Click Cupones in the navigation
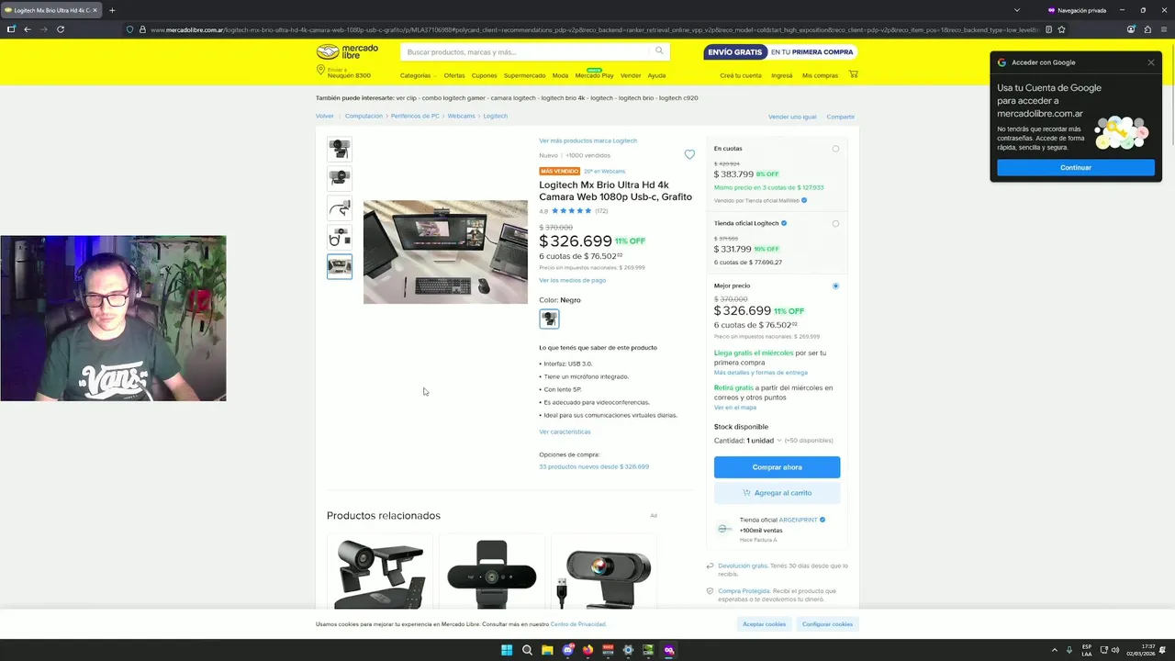The image size is (1175, 661). (x=484, y=75)
